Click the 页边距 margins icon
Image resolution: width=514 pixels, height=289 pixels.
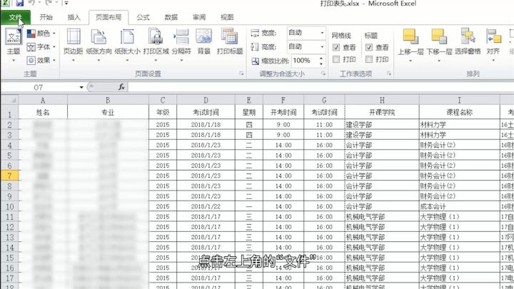point(74,36)
